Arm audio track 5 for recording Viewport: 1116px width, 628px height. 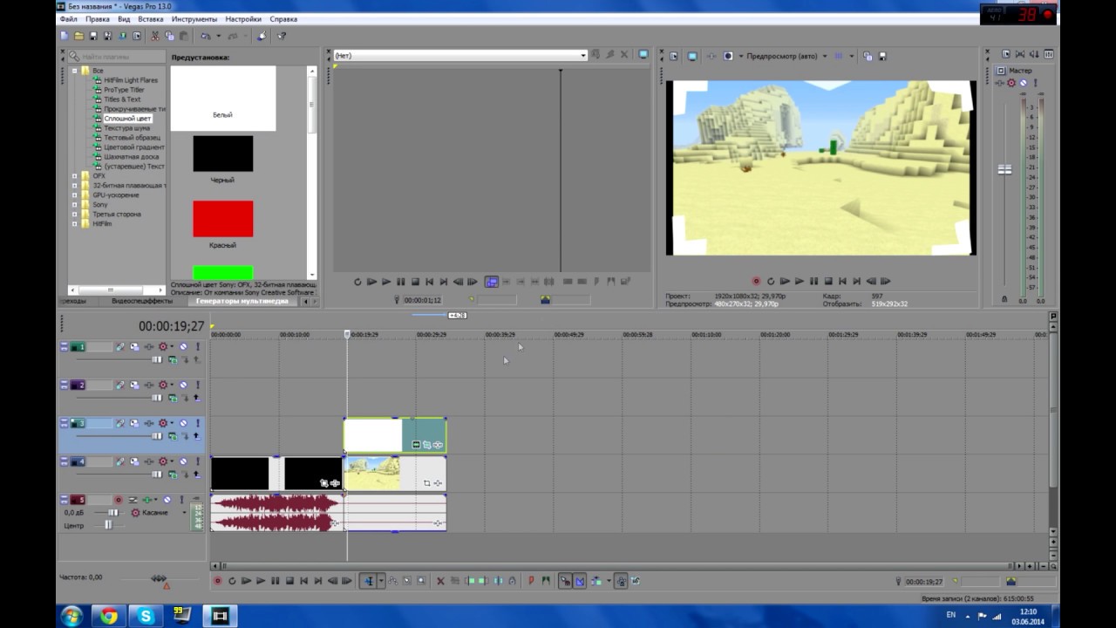pyautogui.click(x=119, y=500)
